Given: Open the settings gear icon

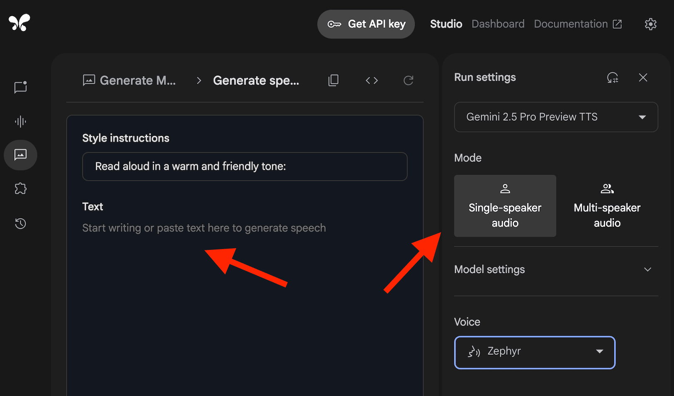Looking at the screenshot, I should [x=651, y=24].
